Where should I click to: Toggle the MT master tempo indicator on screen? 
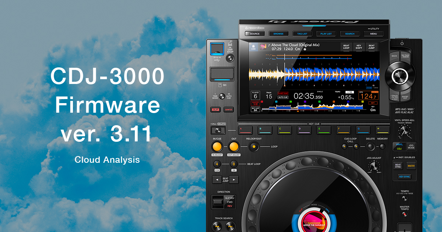click(373, 103)
